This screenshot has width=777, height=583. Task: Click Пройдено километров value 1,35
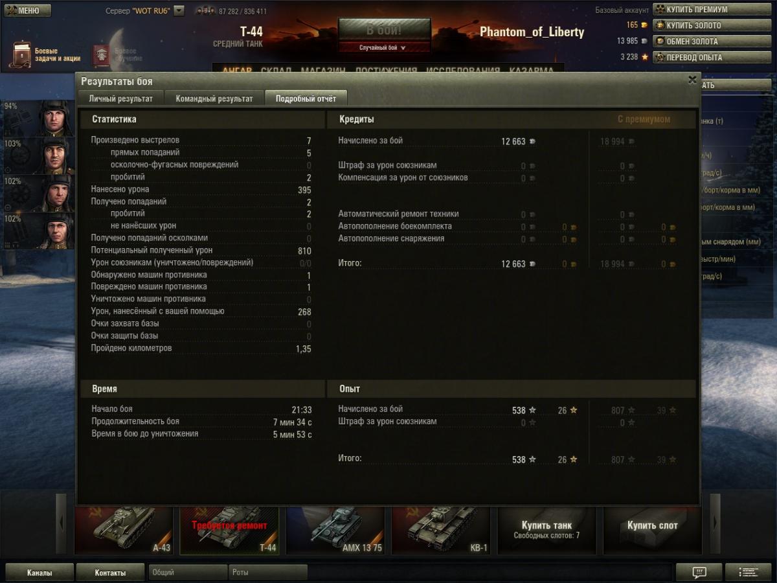(x=303, y=349)
